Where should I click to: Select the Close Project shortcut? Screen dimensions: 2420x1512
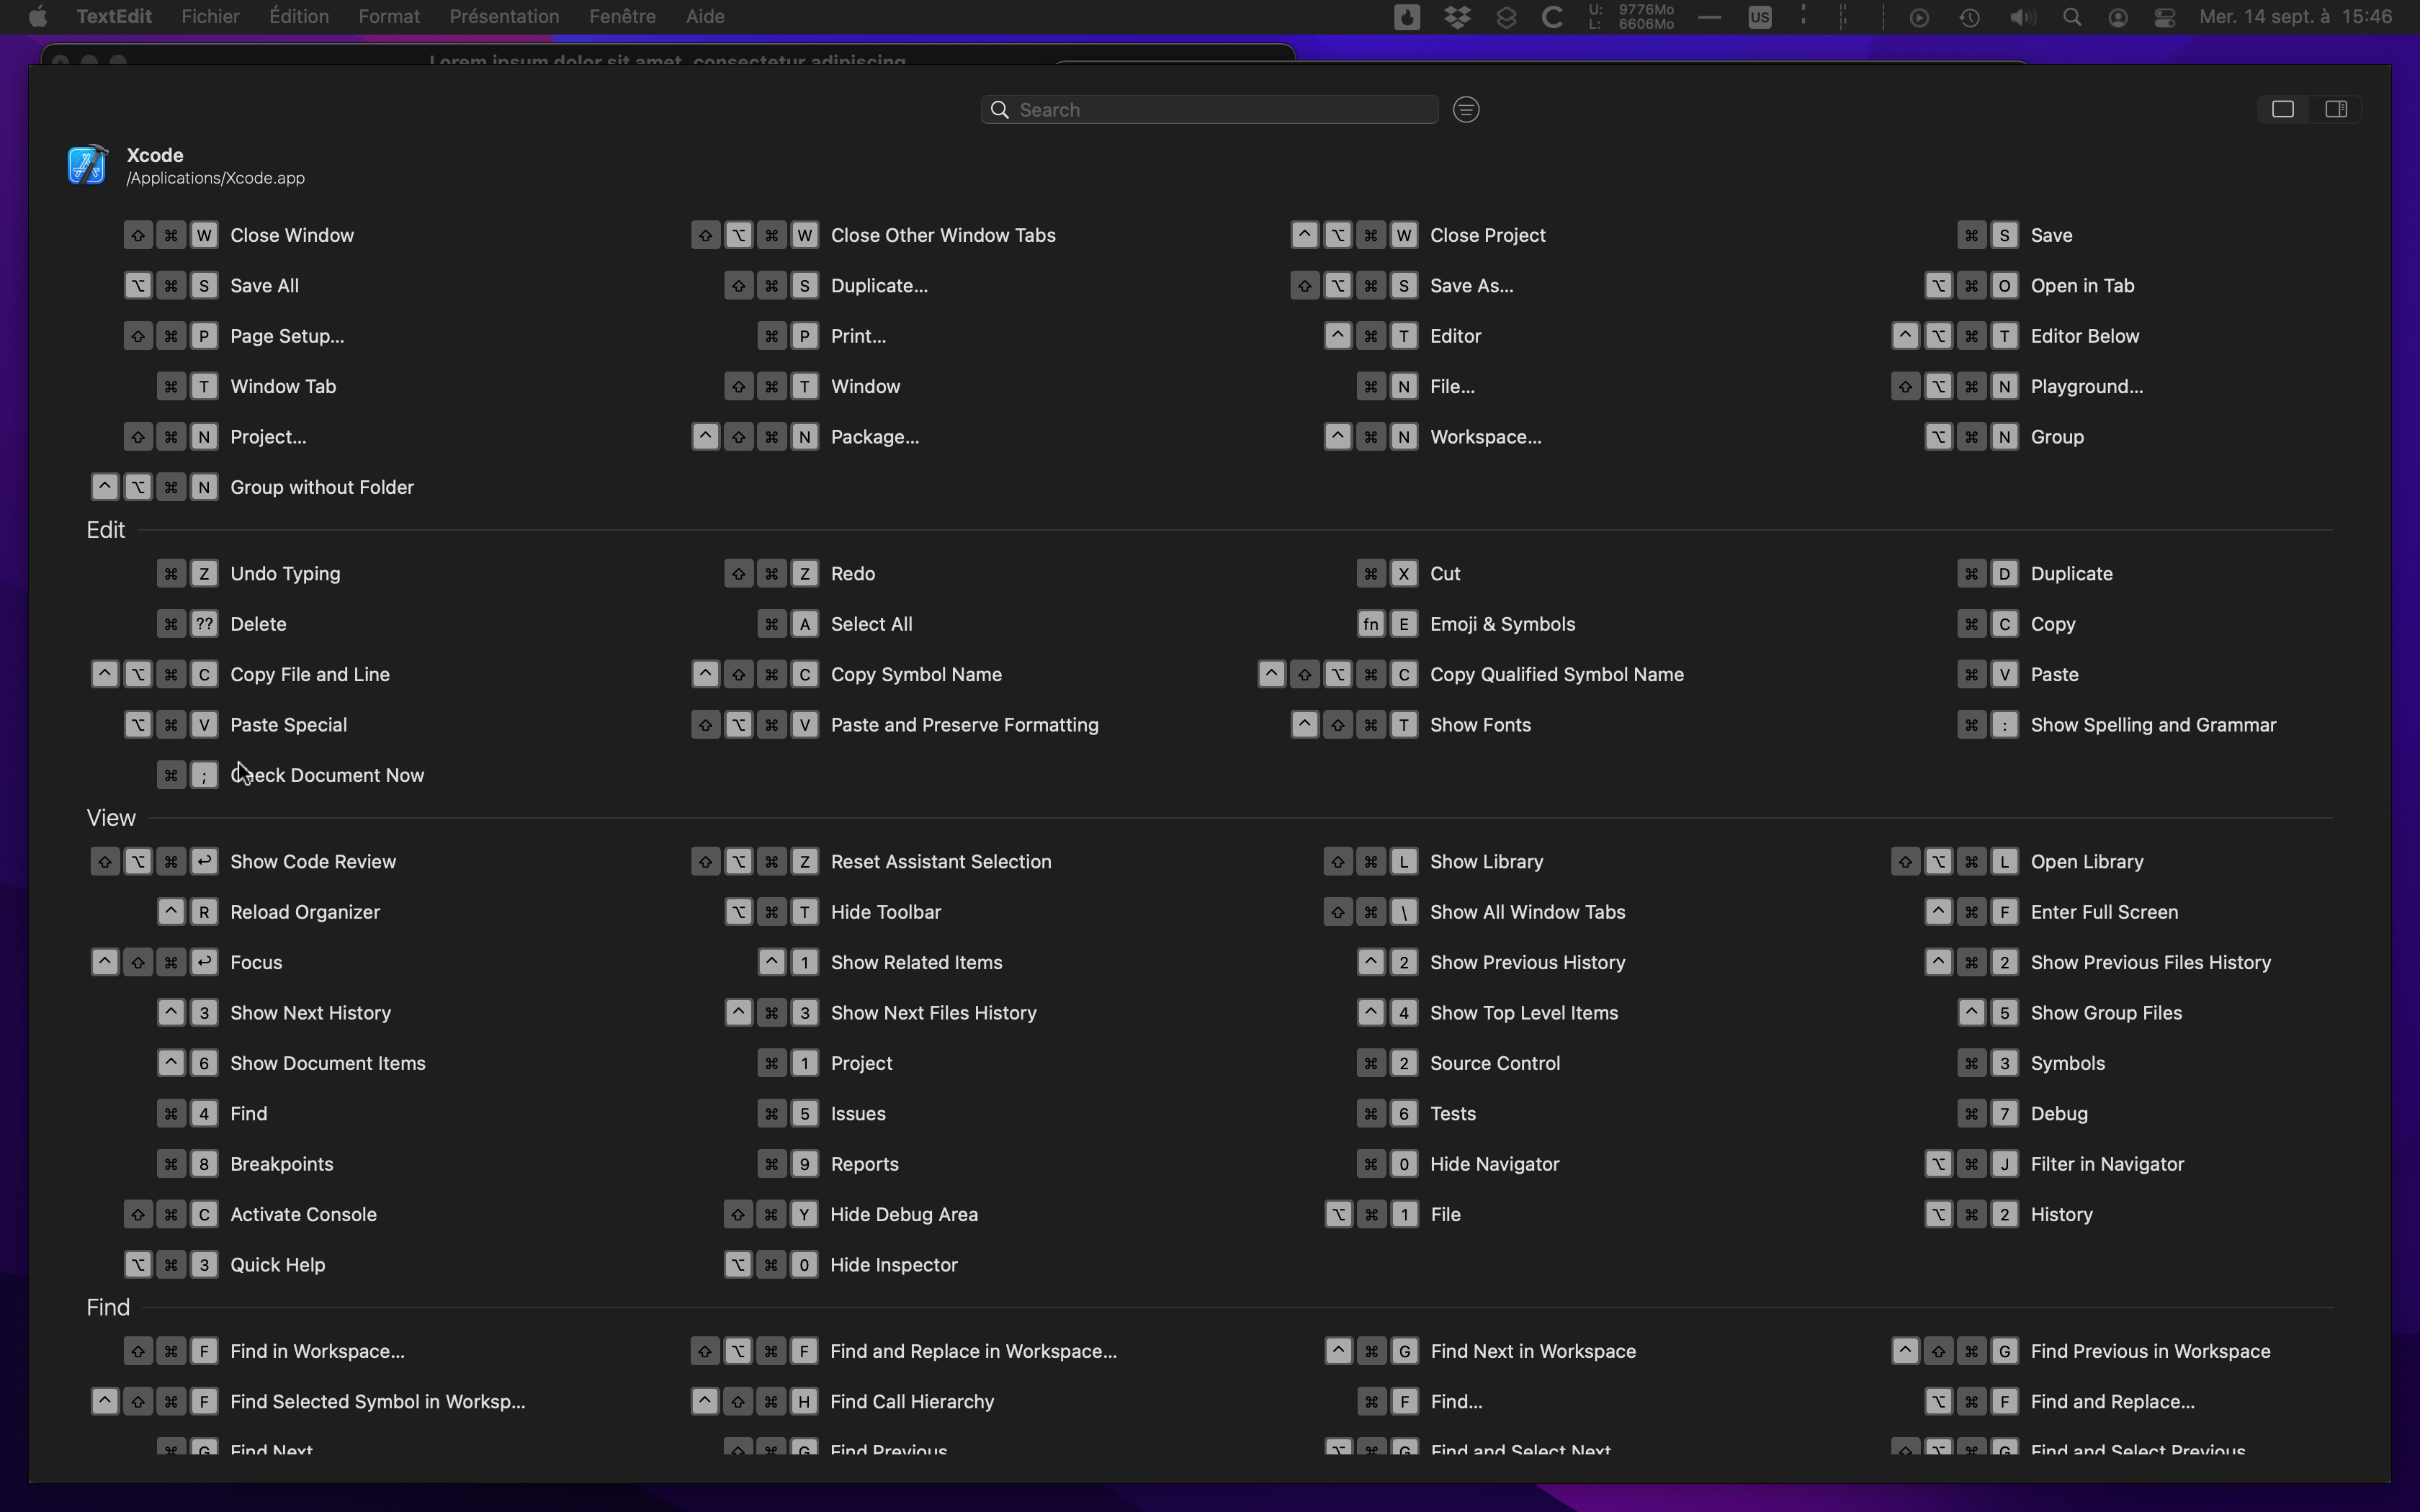[1418, 235]
